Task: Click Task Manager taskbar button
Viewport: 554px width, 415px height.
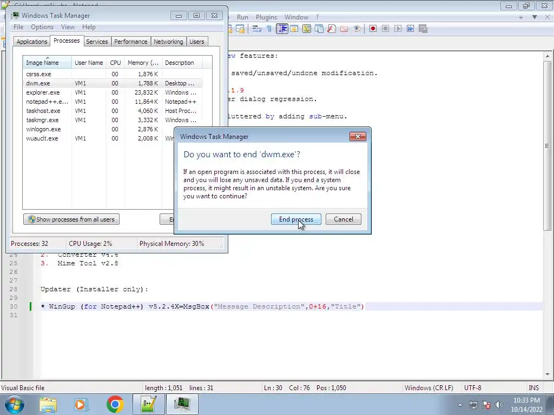Action: pos(182,404)
